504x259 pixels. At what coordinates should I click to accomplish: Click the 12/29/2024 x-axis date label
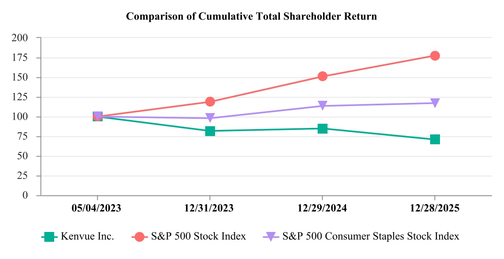(x=323, y=208)
